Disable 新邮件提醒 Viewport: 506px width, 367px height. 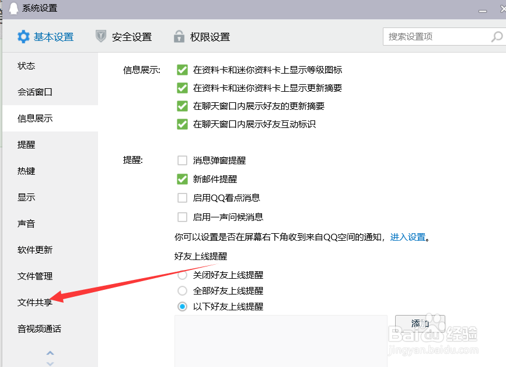[x=182, y=179]
